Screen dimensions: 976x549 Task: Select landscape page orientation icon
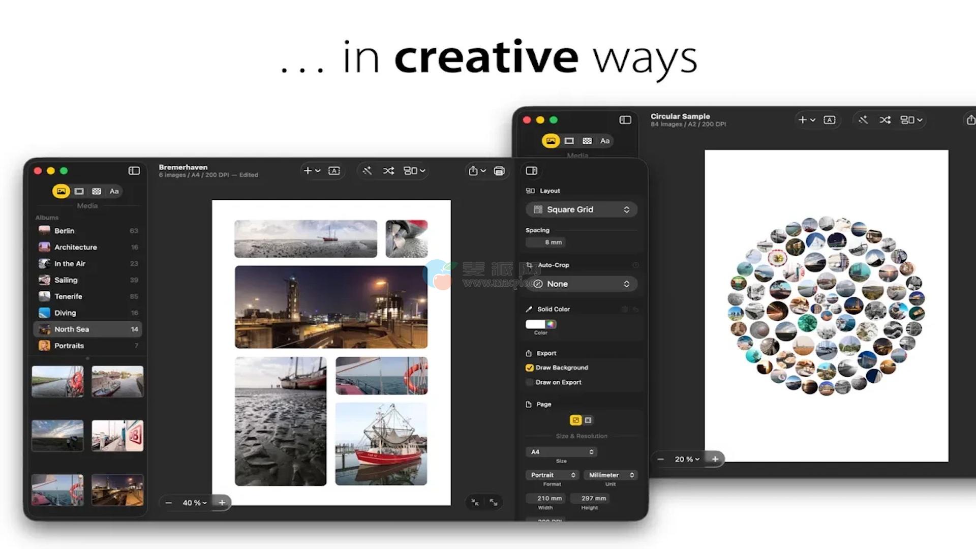pos(588,420)
